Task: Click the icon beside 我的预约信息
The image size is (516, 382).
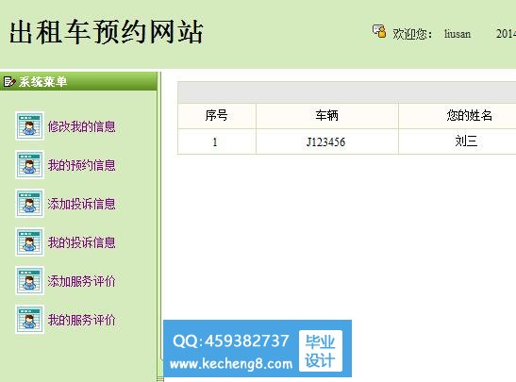Action: click(x=29, y=164)
